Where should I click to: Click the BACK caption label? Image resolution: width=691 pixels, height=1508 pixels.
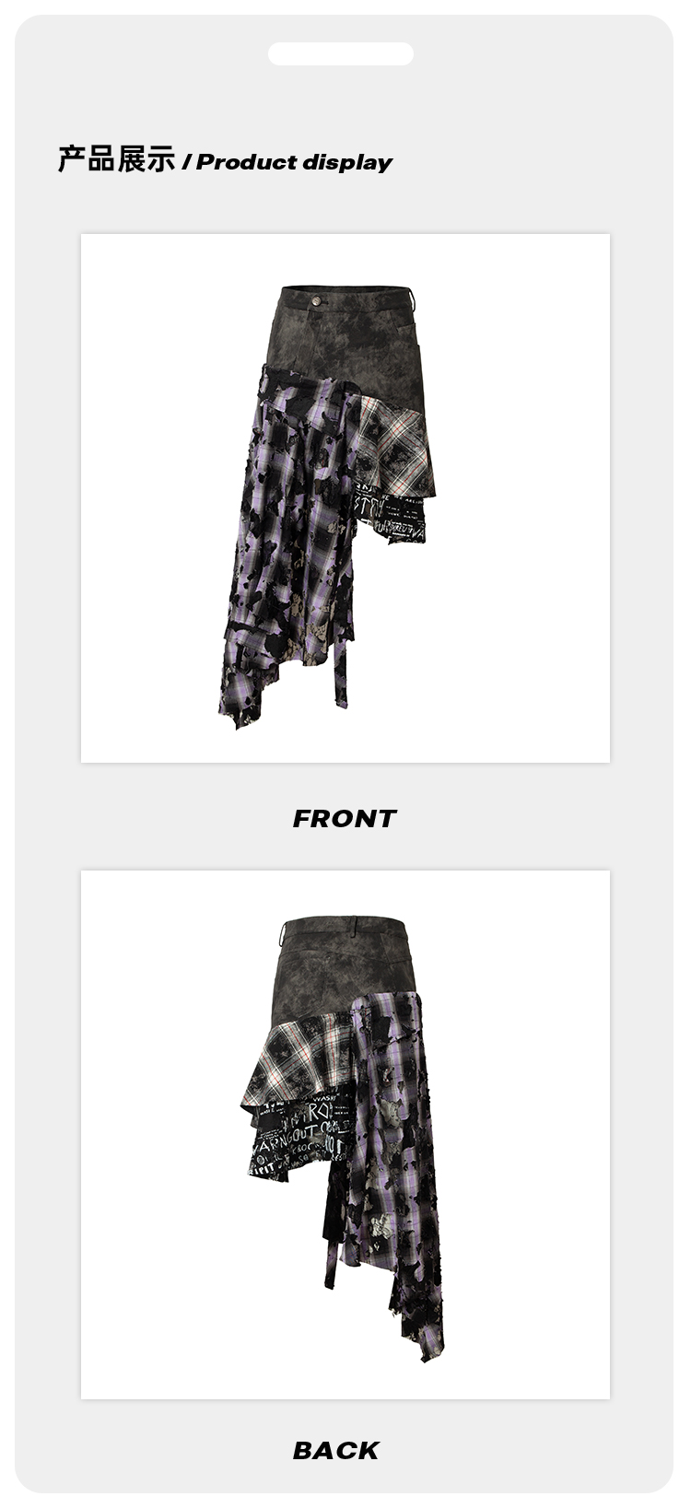(x=336, y=1450)
